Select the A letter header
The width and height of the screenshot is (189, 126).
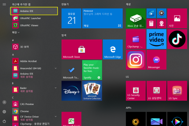(13, 55)
